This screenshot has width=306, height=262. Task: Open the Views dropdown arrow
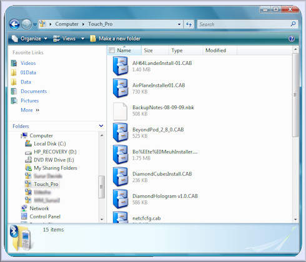(82, 39)
